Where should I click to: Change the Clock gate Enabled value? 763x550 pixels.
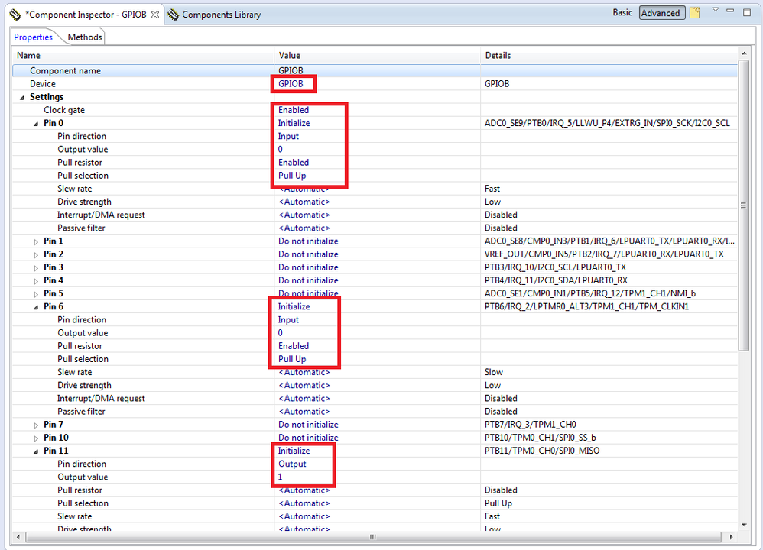(294, 110)
